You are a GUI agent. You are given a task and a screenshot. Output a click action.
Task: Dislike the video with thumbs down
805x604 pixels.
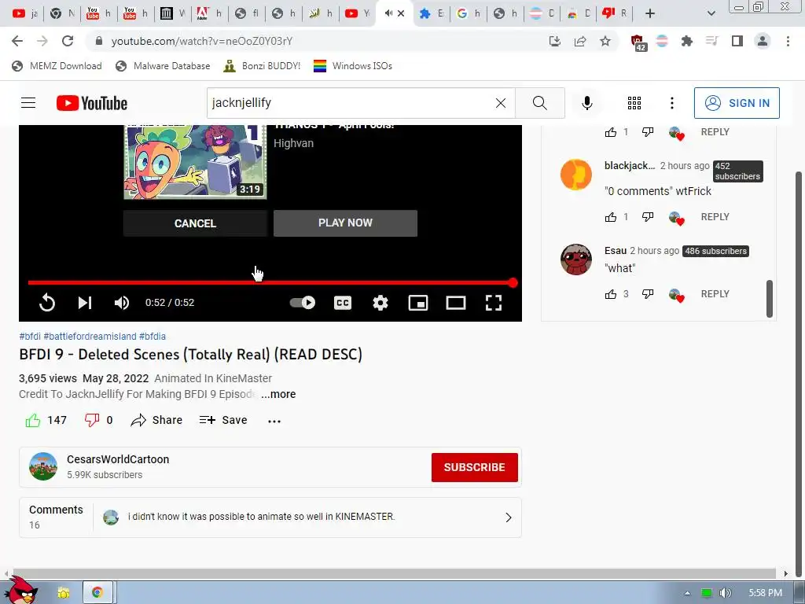[98, 420]
